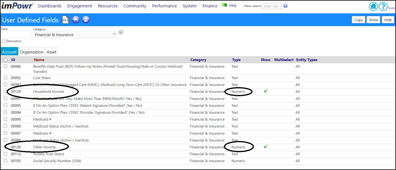This screenshot has height=170, width=396.
Task: Open the System menu
Action: [190, 6]
